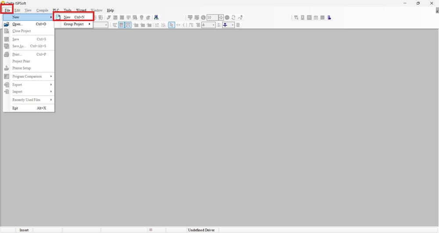This screenshot has height=233, width=439.
Task: Click the light bulb toolbar icon
Action: point(142,18)
